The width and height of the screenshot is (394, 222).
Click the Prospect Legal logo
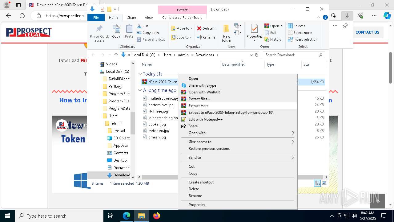[29, 32]
